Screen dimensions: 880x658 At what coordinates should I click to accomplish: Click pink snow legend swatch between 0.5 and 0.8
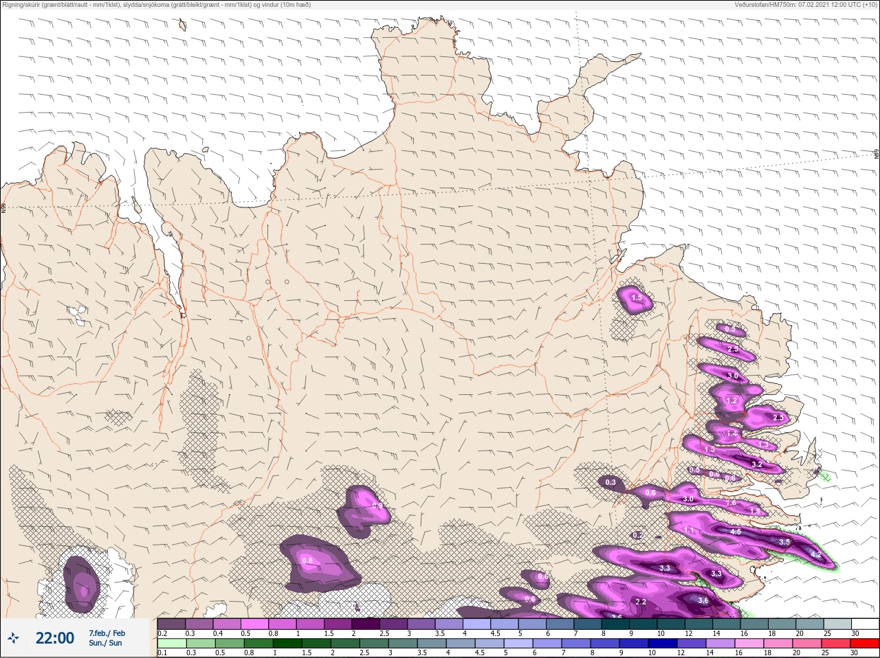click(x=255, y=624)
